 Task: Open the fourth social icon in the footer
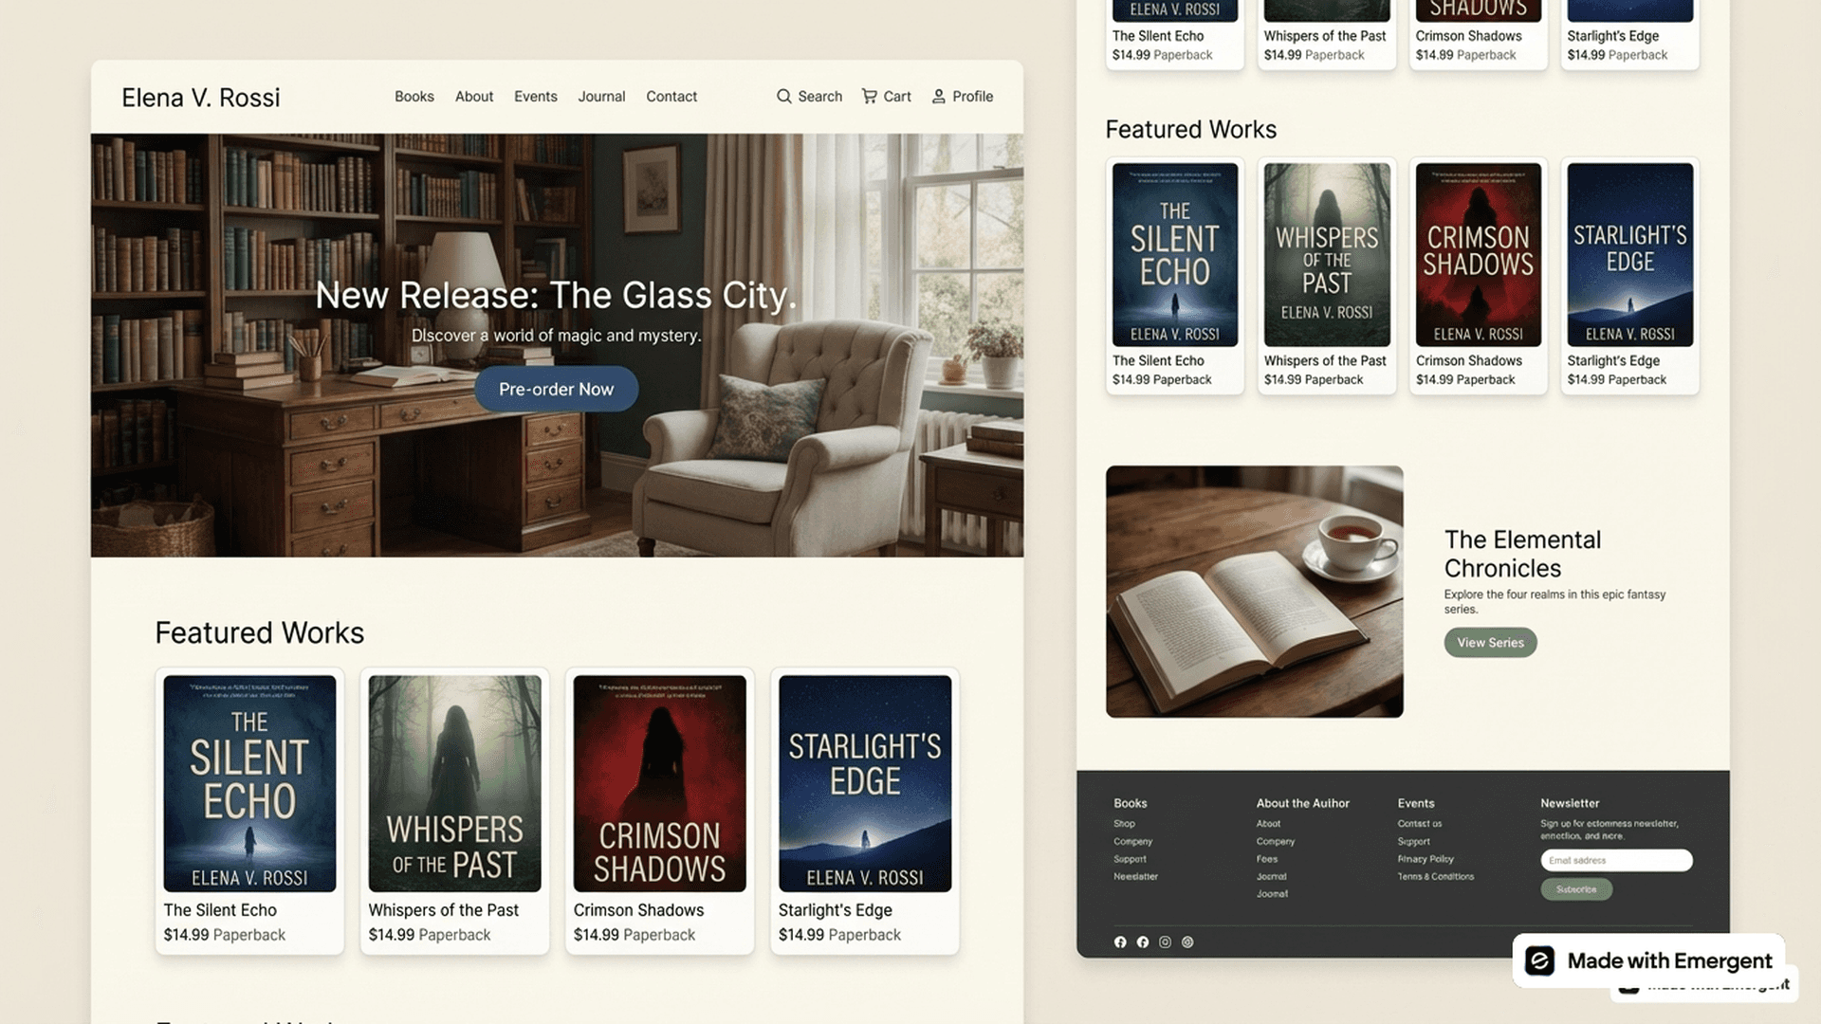tap(1187, 942)
